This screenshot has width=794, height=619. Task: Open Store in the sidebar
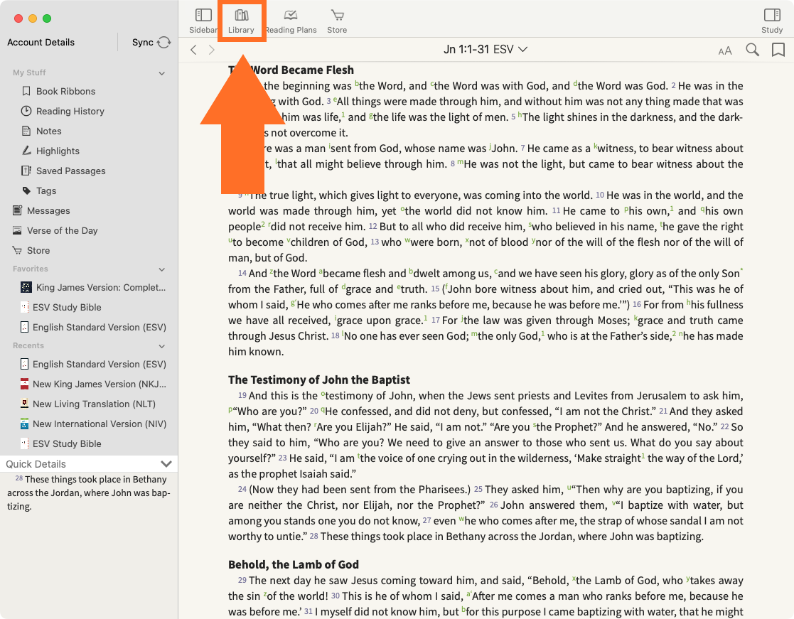pyautogui.click(x=38, y=251)
